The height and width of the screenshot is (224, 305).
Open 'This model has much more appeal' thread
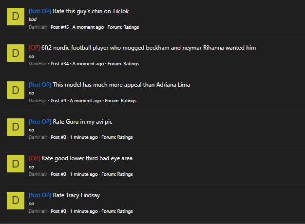121,85
